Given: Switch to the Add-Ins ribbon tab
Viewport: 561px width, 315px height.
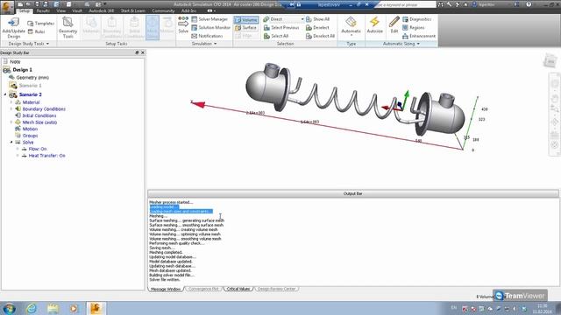Looking at the screenshot, I should click(x=188, y=10).
